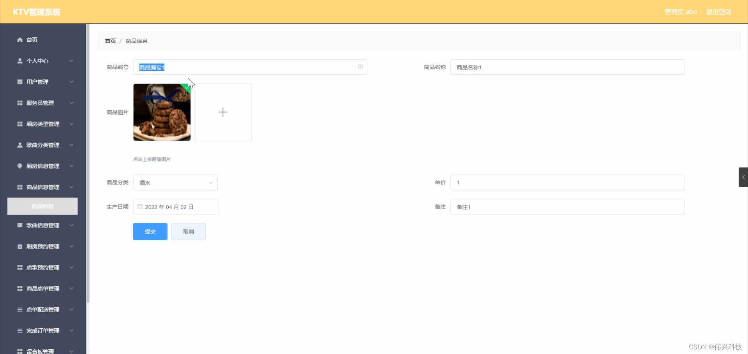Click 退出登录 in the top bar
This screenshot has height=354, width=748.
tap(718, 12)
